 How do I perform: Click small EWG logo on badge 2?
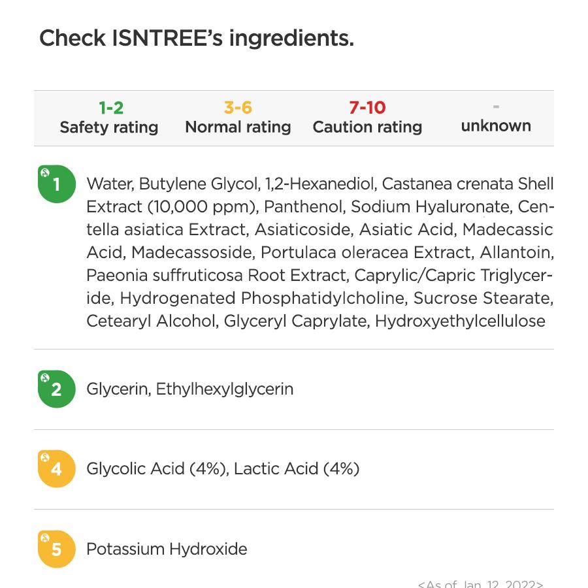pos(45,378)
